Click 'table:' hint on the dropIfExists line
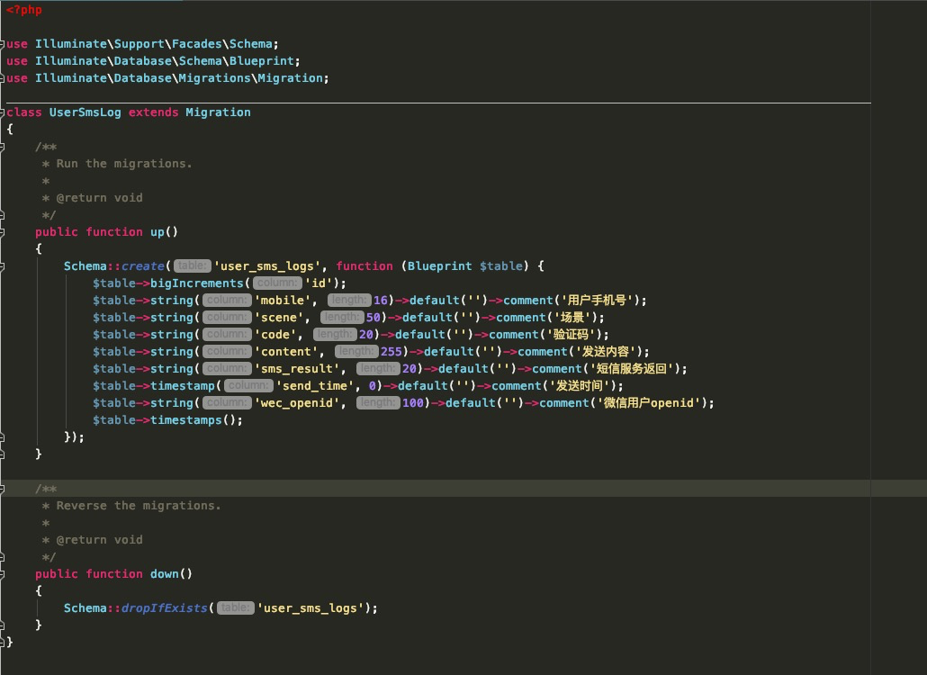 pos(235,607)
